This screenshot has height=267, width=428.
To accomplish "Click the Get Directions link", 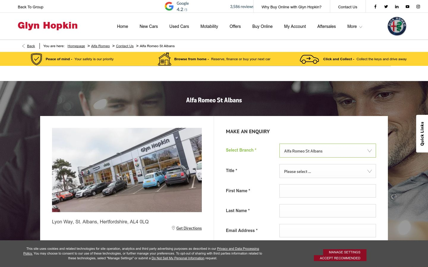I will coord(189,228).
